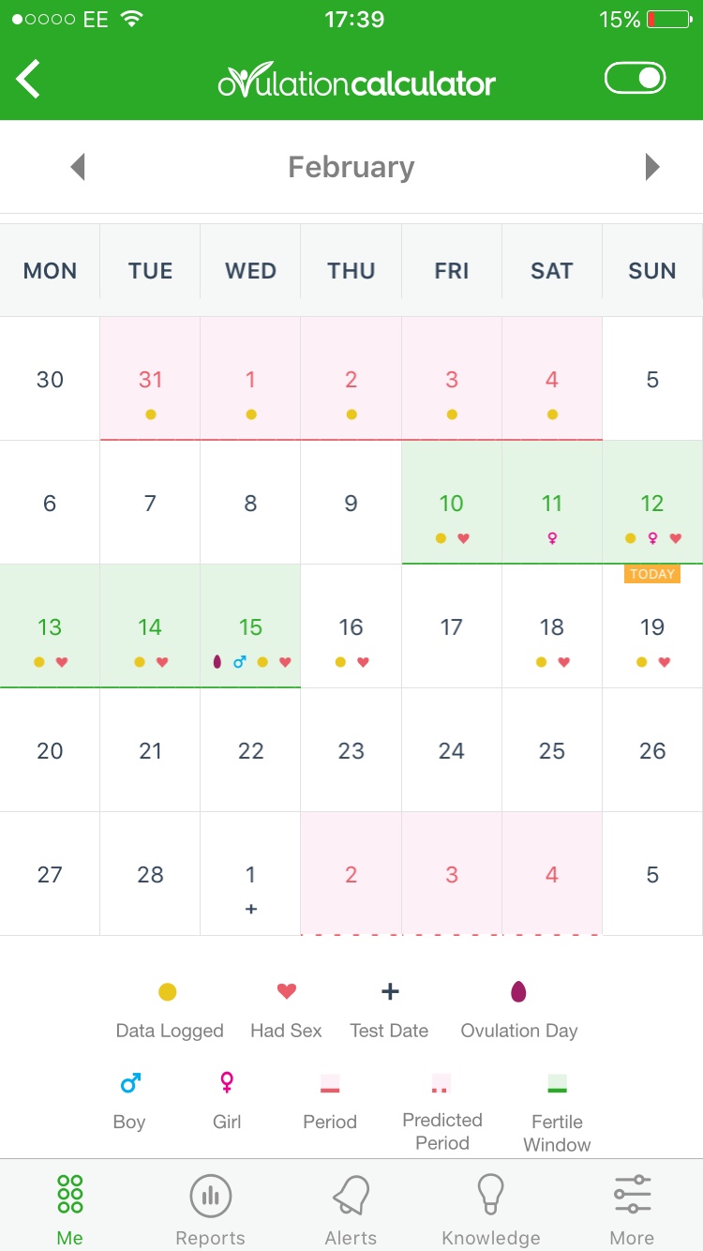703x1251 pixels.
Task: Go to previous month with left arrow
Action: pyautogui.click(x=78, y=168)
